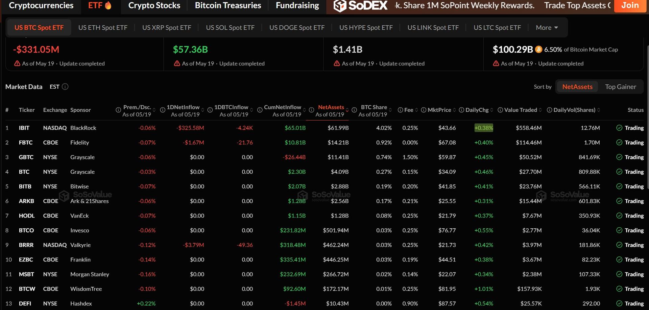Image resolution: width=649 pixels, height=310 pixels.
Task: Click the Bitcoin coin icon beside $100.29B
Action: coord(539,50)
